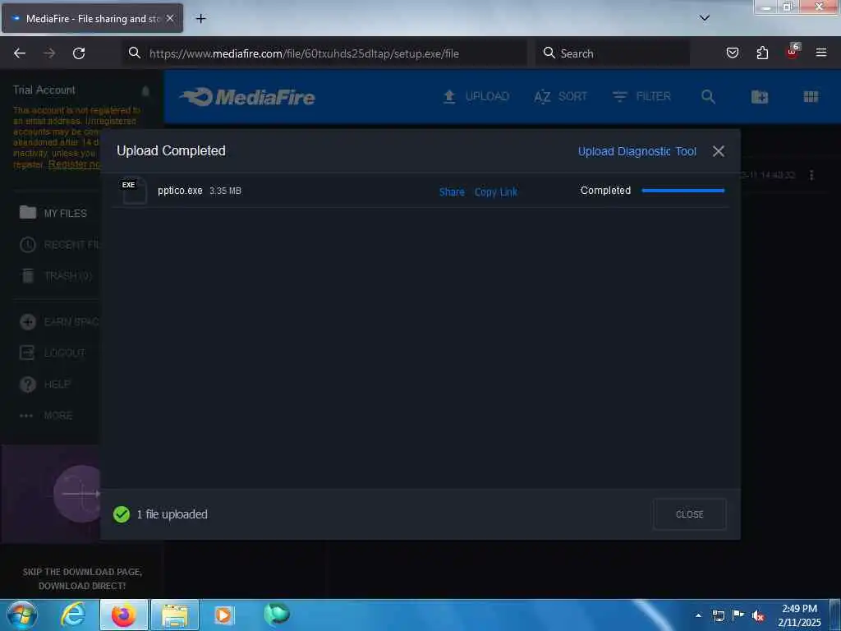Click Share link for pptico.exe
This screenshot has height=631, width=841.
pyautogui.click(x=452, y=192)
